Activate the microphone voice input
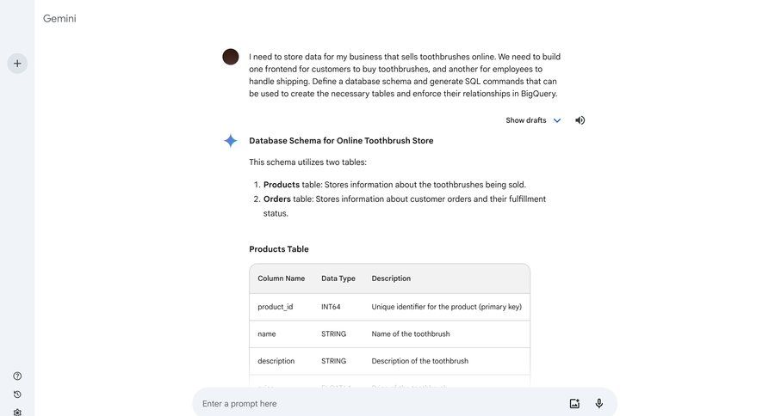The width and height of the screenshot is (775, 416). (x=599, y=403)
